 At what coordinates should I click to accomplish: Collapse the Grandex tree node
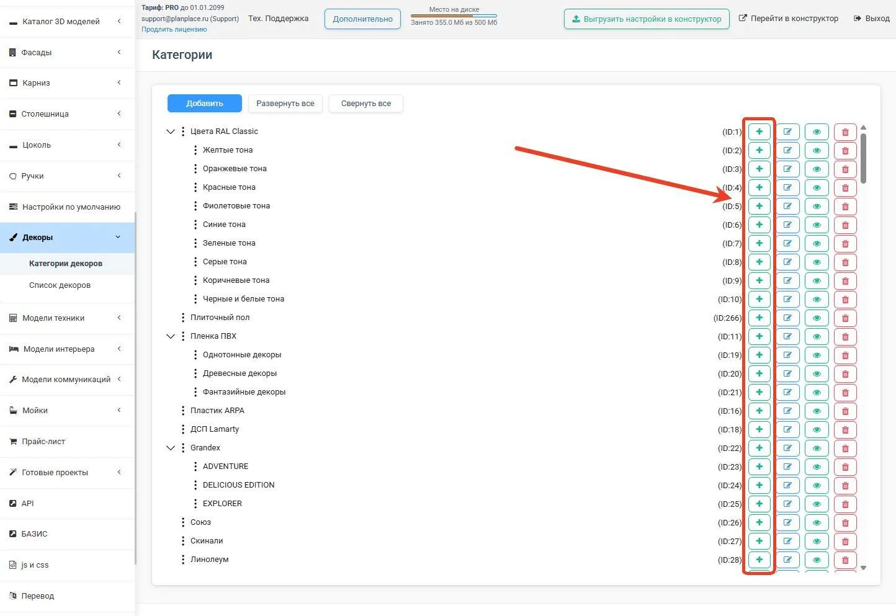pos(171,448)
